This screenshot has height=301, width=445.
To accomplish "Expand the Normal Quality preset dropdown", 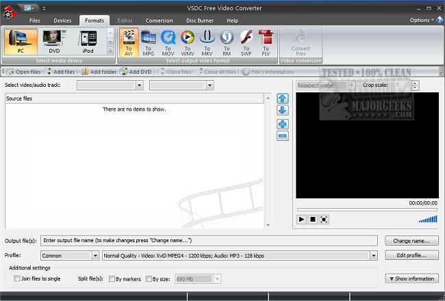I will click(374, 256).
